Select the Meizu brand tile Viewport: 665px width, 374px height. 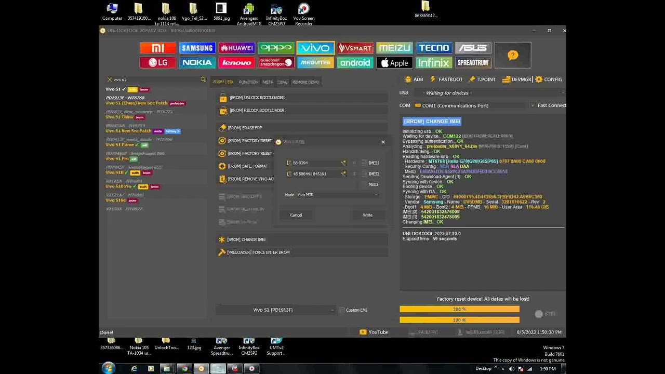[394, 48]
